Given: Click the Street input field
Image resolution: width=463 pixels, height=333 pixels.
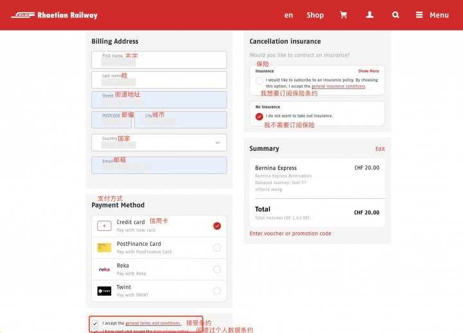Looking at the screenshot, I should coord(159,99).
